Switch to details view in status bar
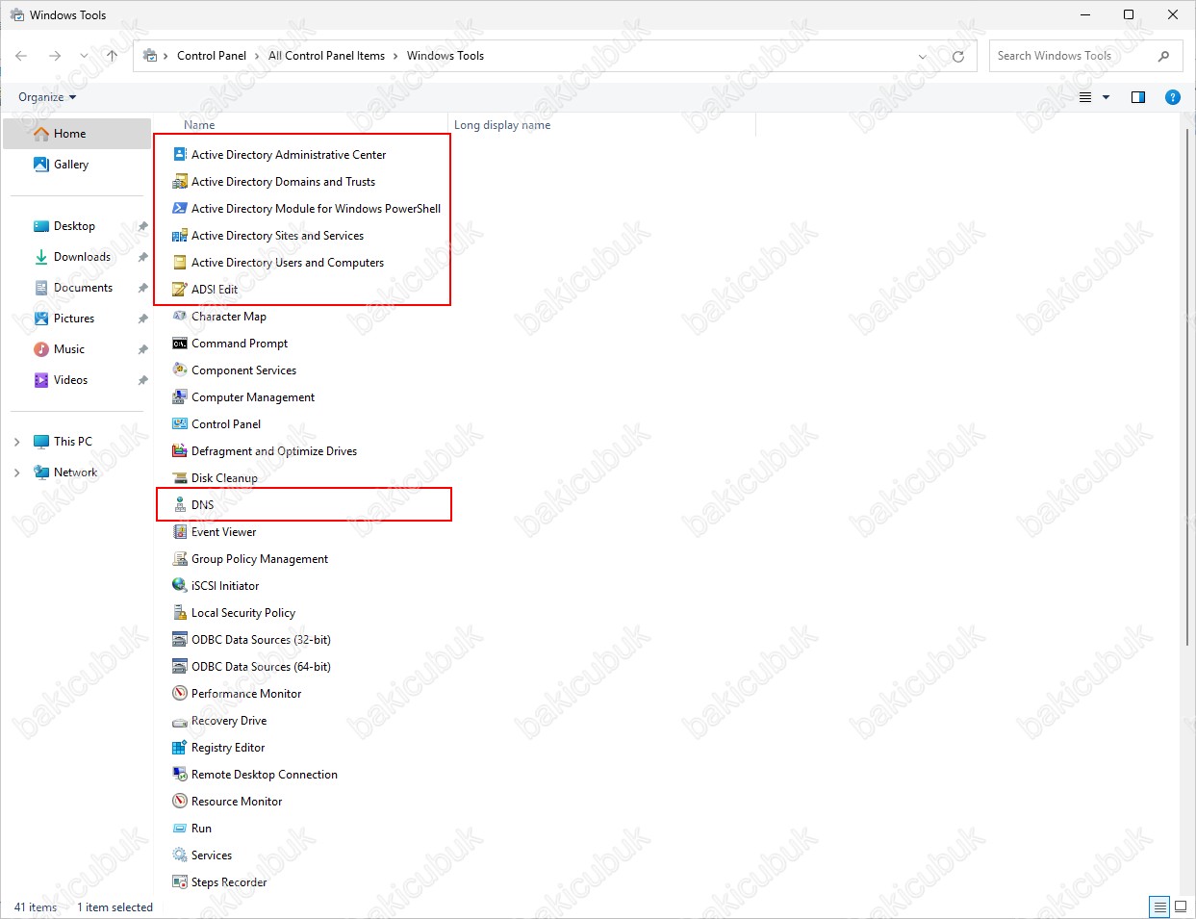 [x=1160, y=906]
